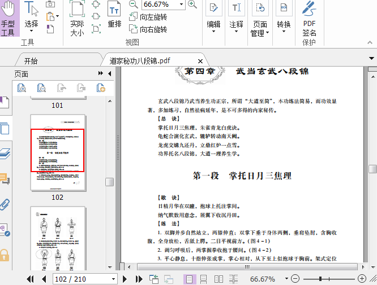Reduce page thumbnails
The height and width of the screenshot is (285, 377).
pyautogui.click(x=41, y=88)
